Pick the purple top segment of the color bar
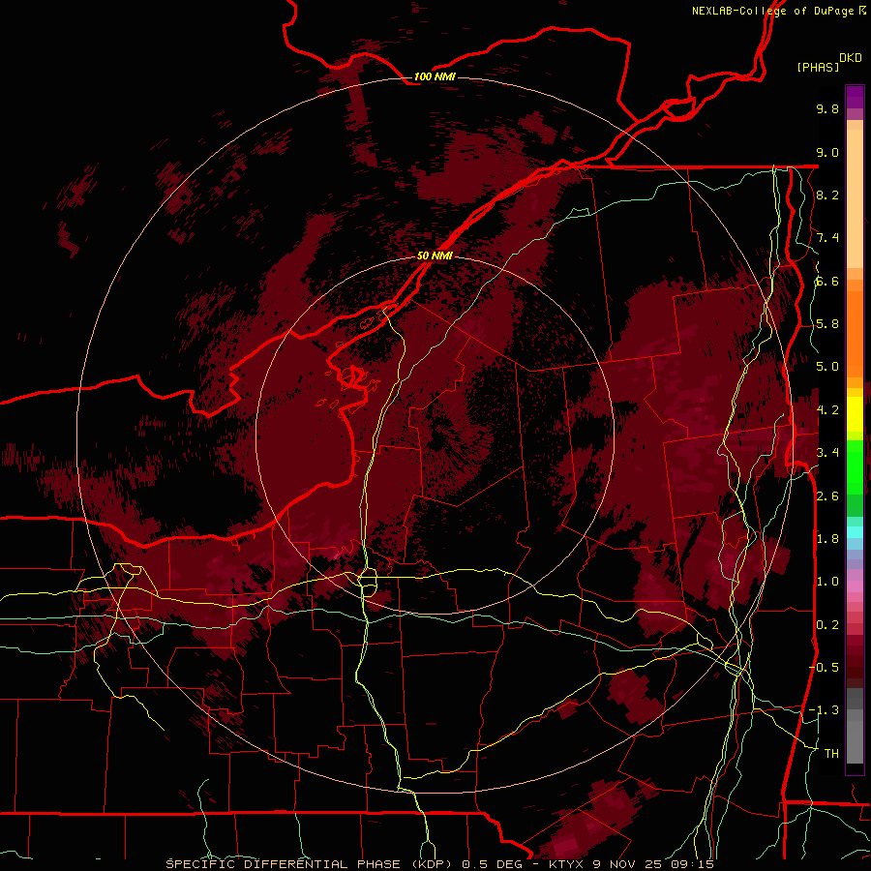The width and height of the screenshot is (871, 871). (x=855, y=98)
